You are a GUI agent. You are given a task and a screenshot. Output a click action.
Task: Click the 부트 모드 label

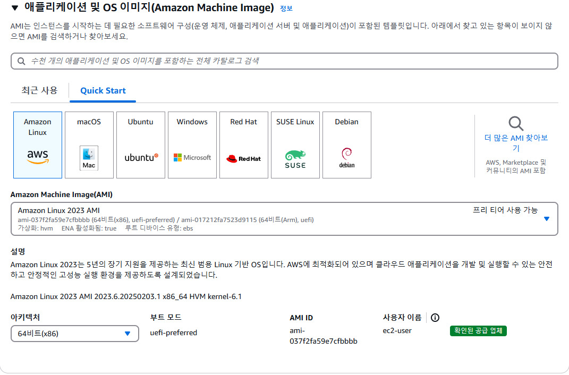pos(166,317)
